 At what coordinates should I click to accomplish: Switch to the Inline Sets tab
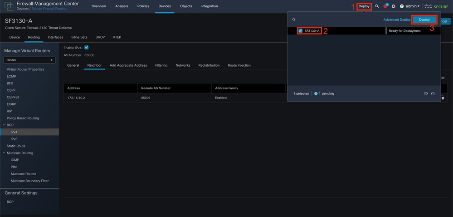pyautogui.click(x=79, y=37)
